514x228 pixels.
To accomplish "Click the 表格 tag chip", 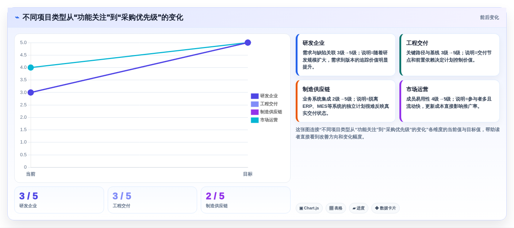I will click(x=336, y=208).
